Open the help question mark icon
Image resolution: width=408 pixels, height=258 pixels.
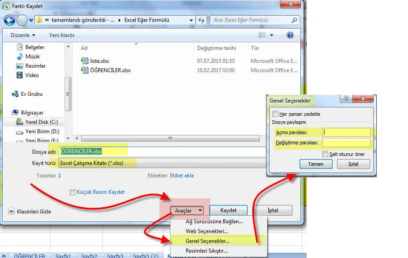(x=290, y=35)
